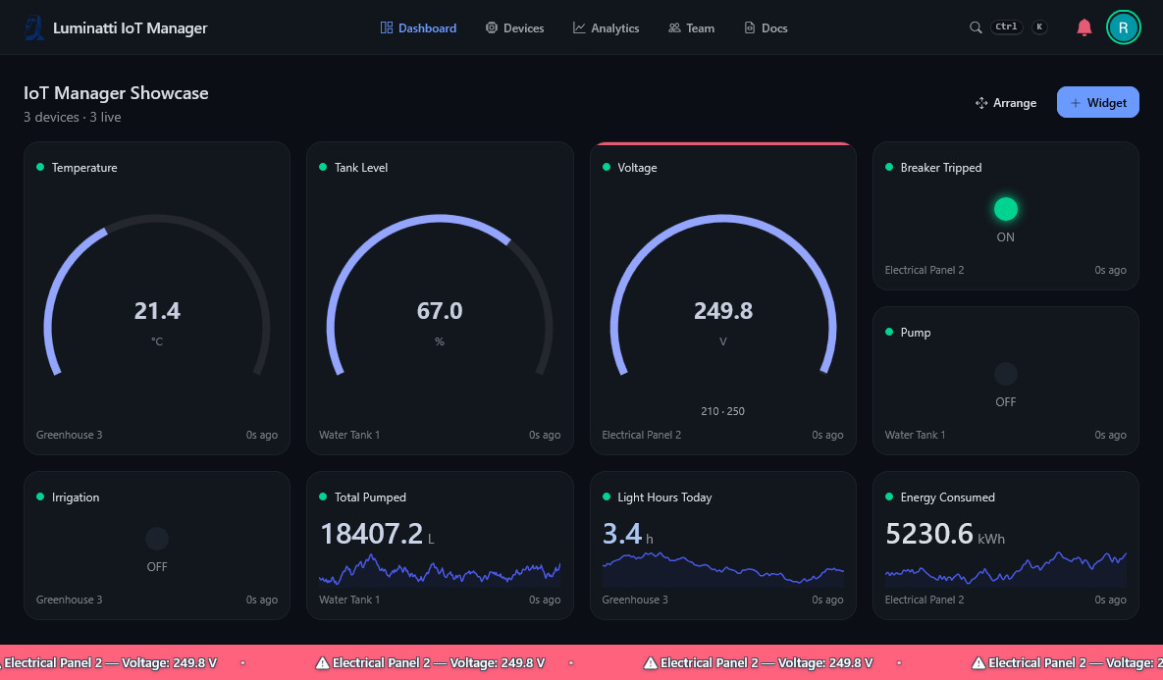Click Electrical Panel 2 label on Energy Consumed card
The image size is (1163, 680).
tap(925, 600)
